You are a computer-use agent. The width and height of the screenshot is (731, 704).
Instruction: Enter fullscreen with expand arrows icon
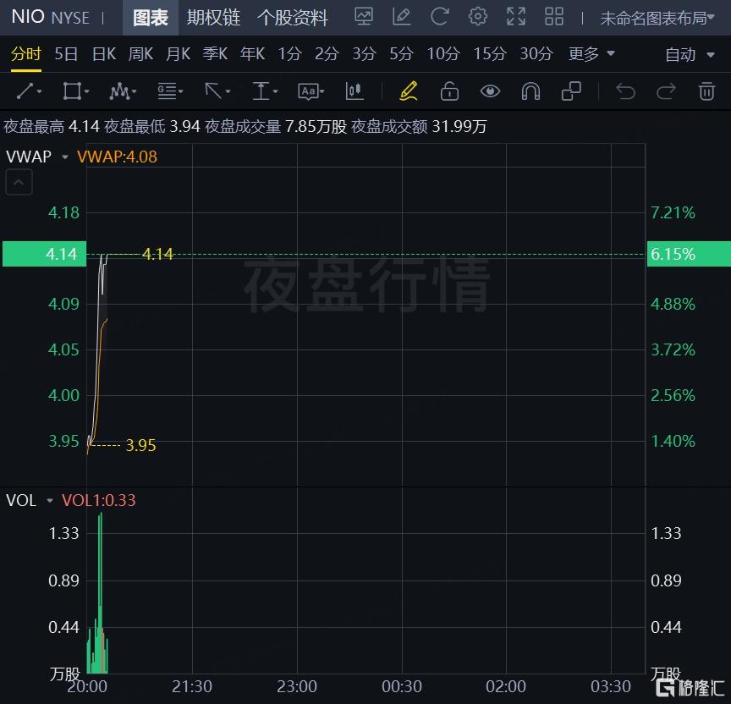click(516, 17)
